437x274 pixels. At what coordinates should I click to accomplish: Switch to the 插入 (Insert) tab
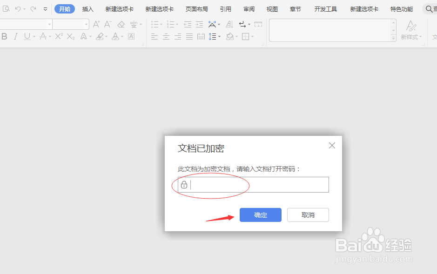(87, 8)
